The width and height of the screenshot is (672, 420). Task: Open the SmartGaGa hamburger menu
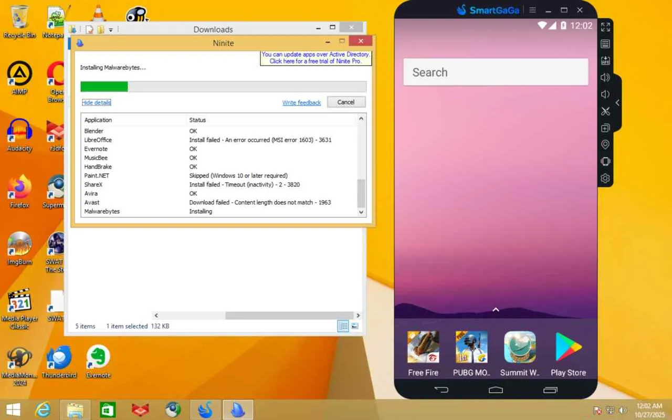coord(533,10)
